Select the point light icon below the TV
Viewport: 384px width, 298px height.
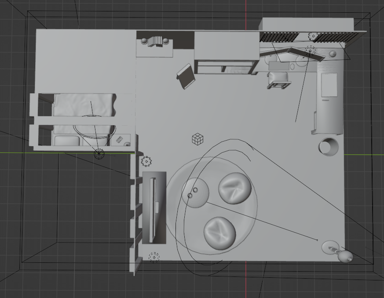click(x=154, y=257)
